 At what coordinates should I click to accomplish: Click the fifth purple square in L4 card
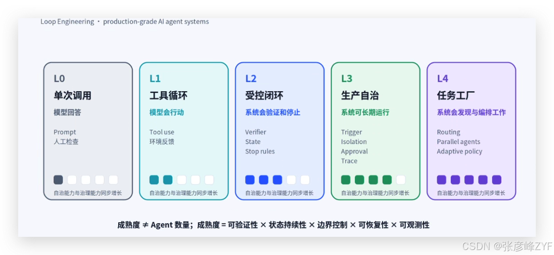pyautogui.click(x=497, y=180)
